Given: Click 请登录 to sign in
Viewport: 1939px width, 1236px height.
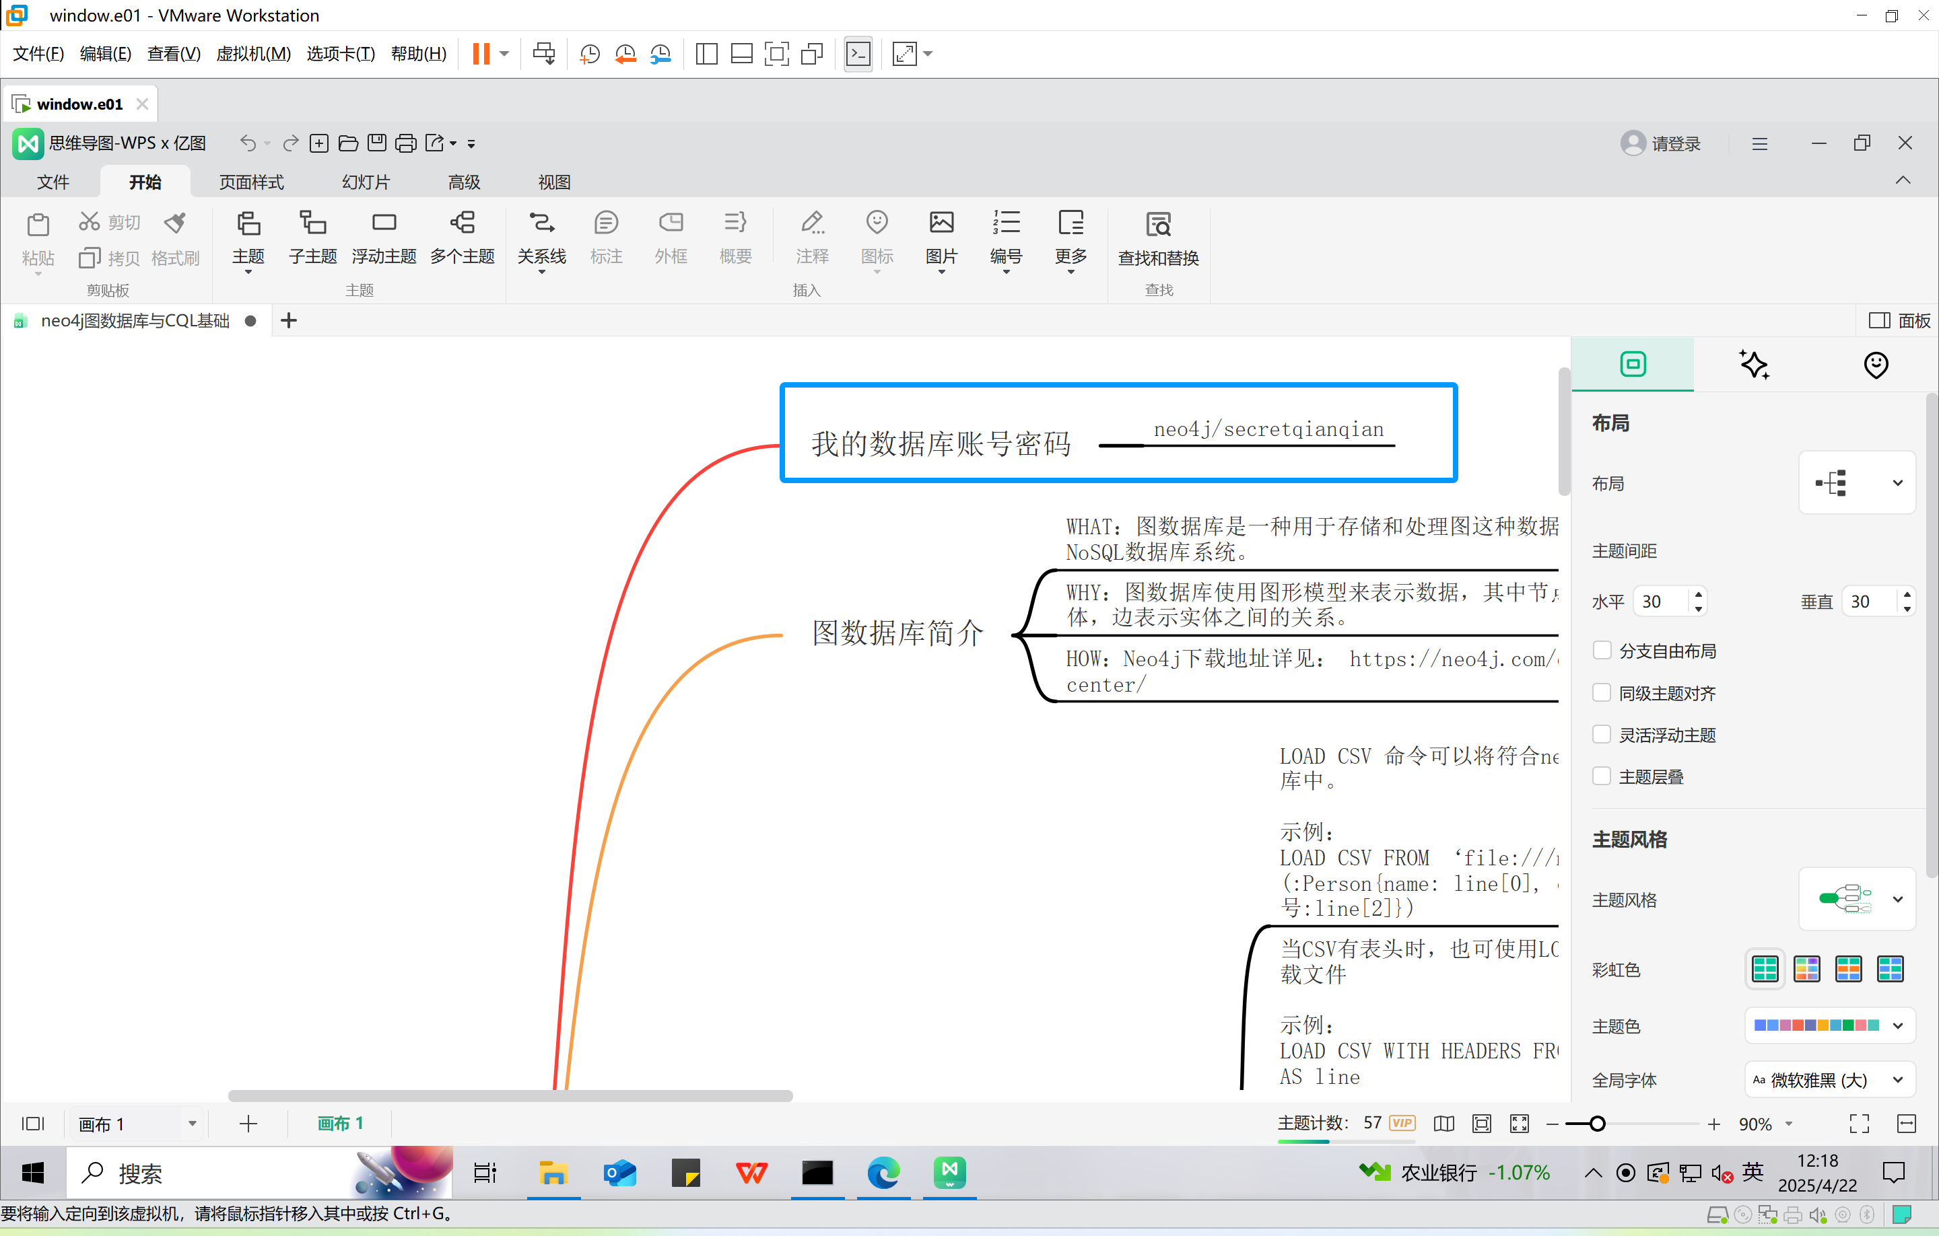Looking at the screenshot, I should 1660,143.
